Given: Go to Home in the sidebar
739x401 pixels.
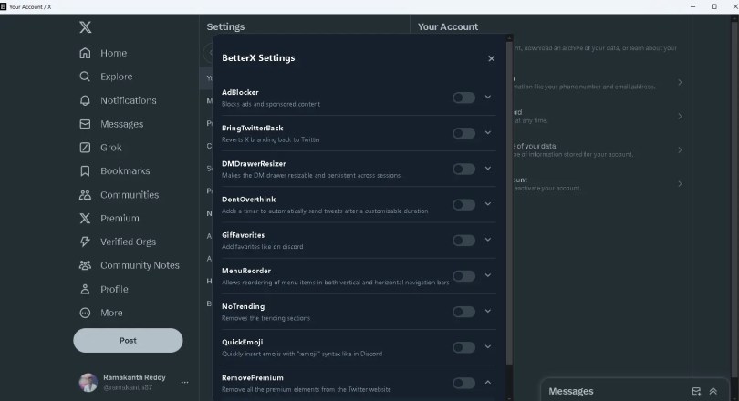Looking at the screenshot, I should [x=113, y=53].
